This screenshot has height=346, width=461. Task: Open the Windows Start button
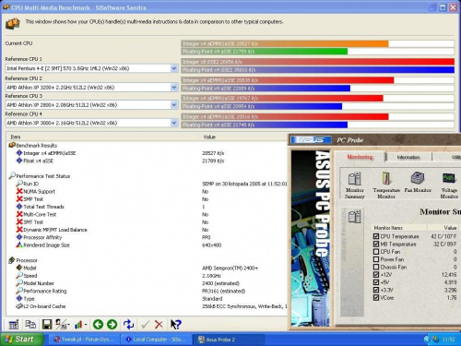click(21, 340)
